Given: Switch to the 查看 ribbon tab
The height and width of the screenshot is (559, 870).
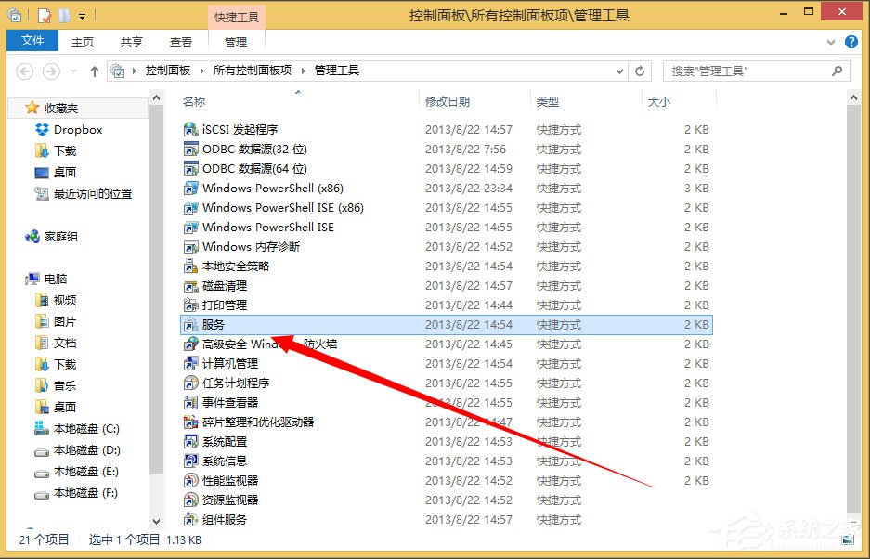Looking at the screenshot, I should (x=180, y=41).
